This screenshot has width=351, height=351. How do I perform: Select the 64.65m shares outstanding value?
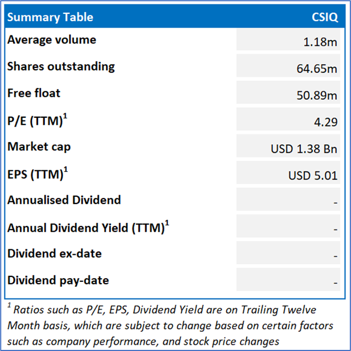click(x=316, y=69)
